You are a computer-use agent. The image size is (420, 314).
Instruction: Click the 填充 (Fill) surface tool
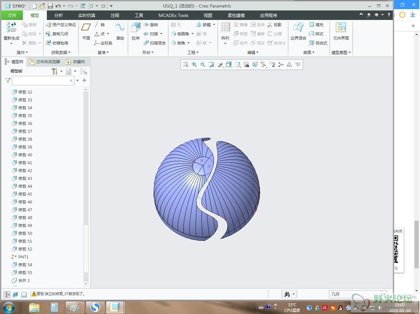point(316,25)
